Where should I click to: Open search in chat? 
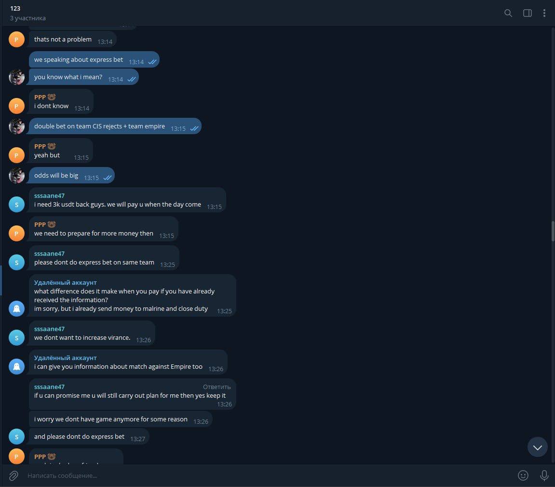(x=508, y=13)
